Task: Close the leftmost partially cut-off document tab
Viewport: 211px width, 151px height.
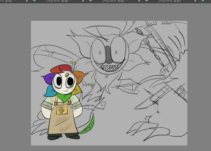Action: [27, 1]
